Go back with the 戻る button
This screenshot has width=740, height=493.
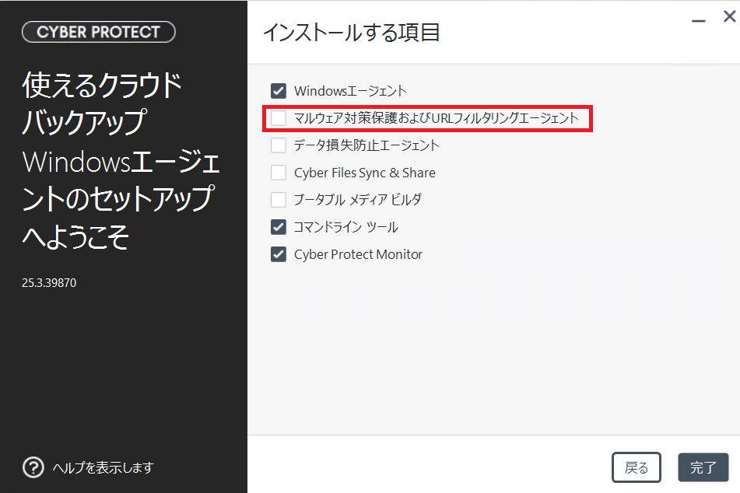point(637,467)
